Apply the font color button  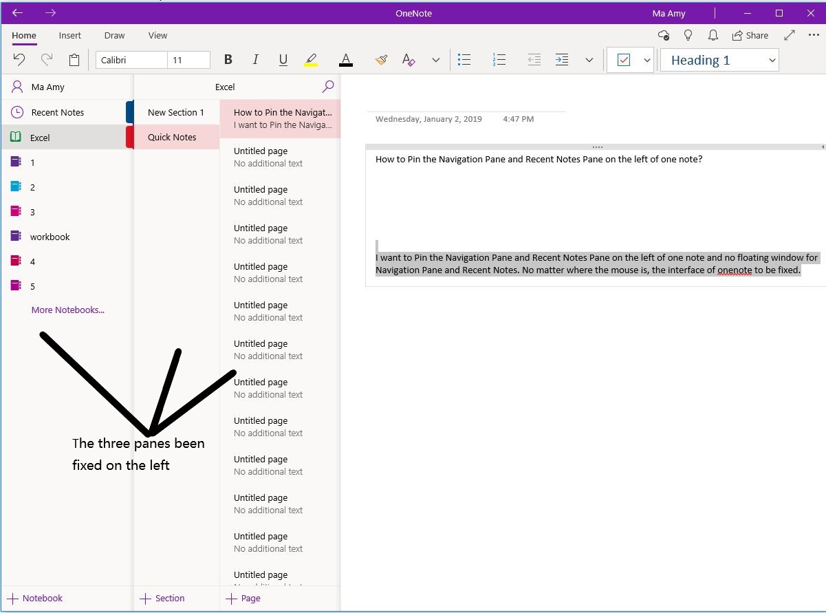(346, 60)
